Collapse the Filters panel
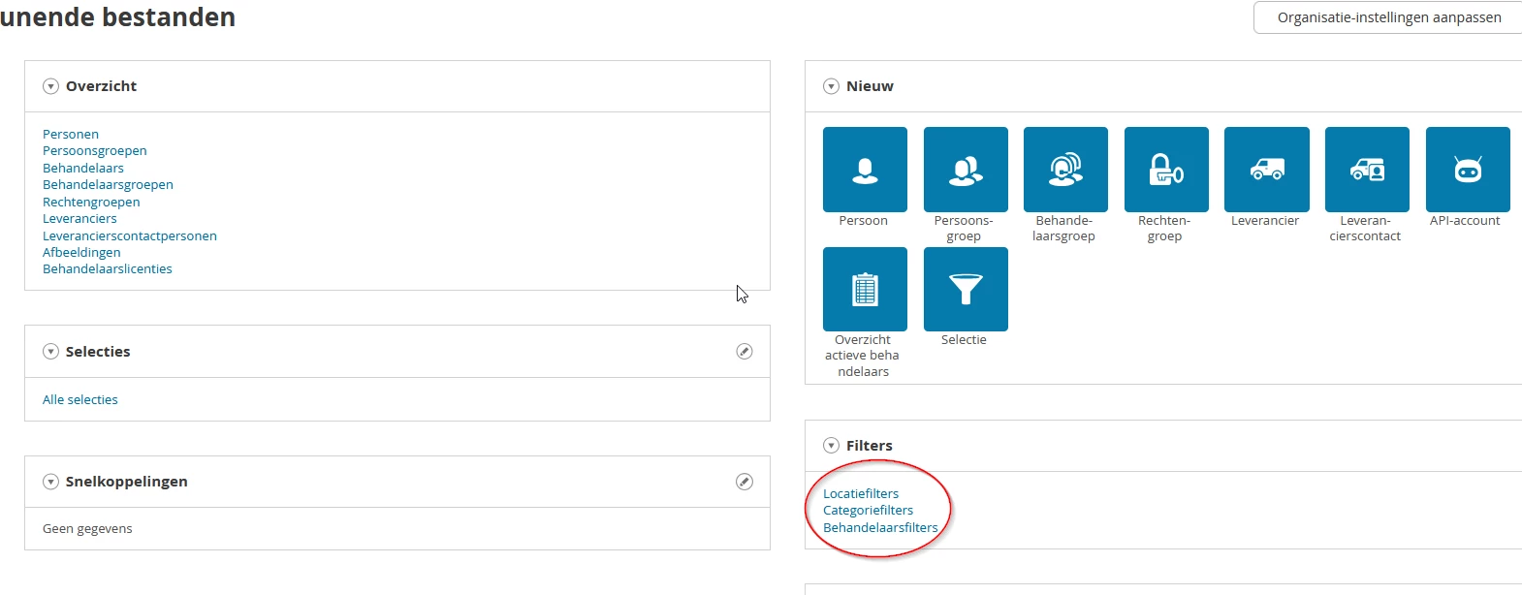 (x=831, y=446)
